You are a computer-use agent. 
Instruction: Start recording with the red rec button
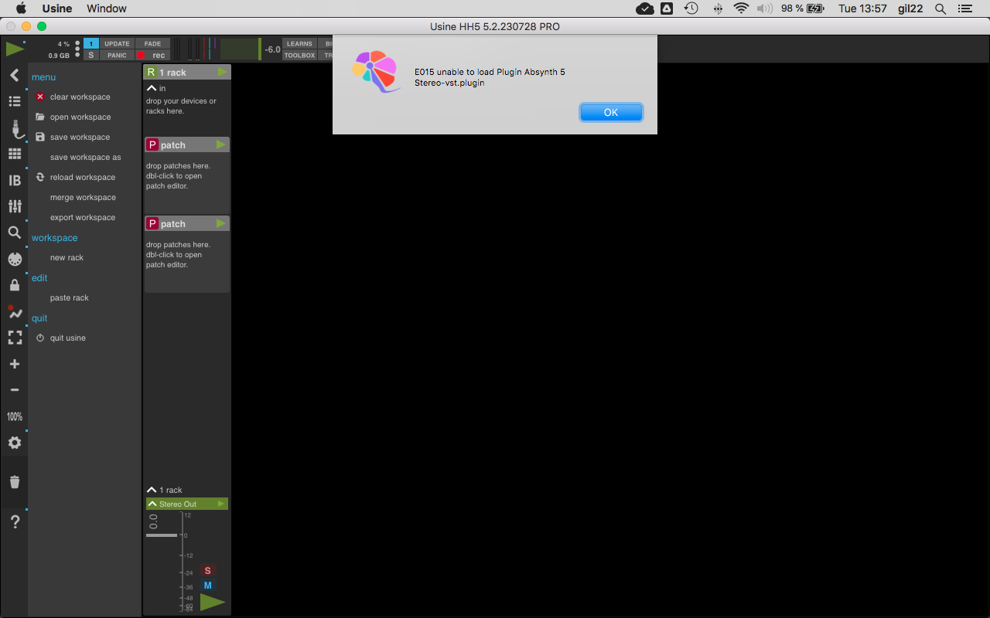click(x=152, y=56)
